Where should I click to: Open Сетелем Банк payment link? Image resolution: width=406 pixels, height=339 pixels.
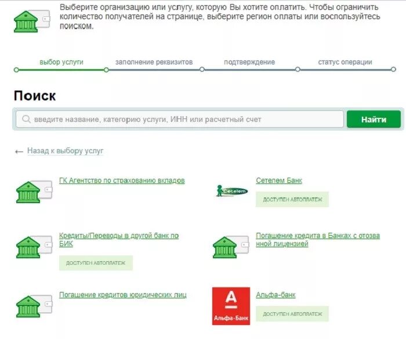click(x=279, y=181)
